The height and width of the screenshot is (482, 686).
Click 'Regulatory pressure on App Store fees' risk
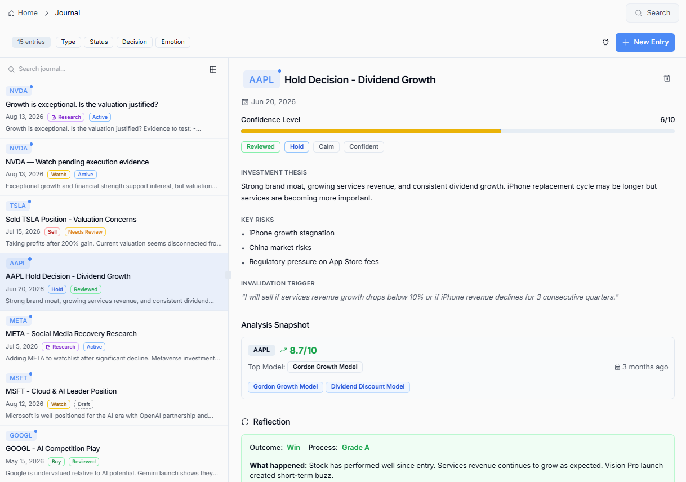tap(314, 262)
